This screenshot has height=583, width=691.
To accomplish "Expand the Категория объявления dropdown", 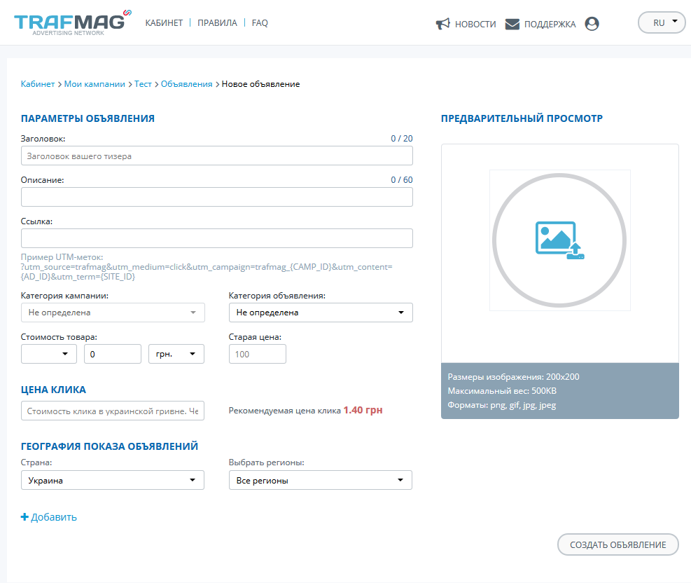I will click(321, 313).
